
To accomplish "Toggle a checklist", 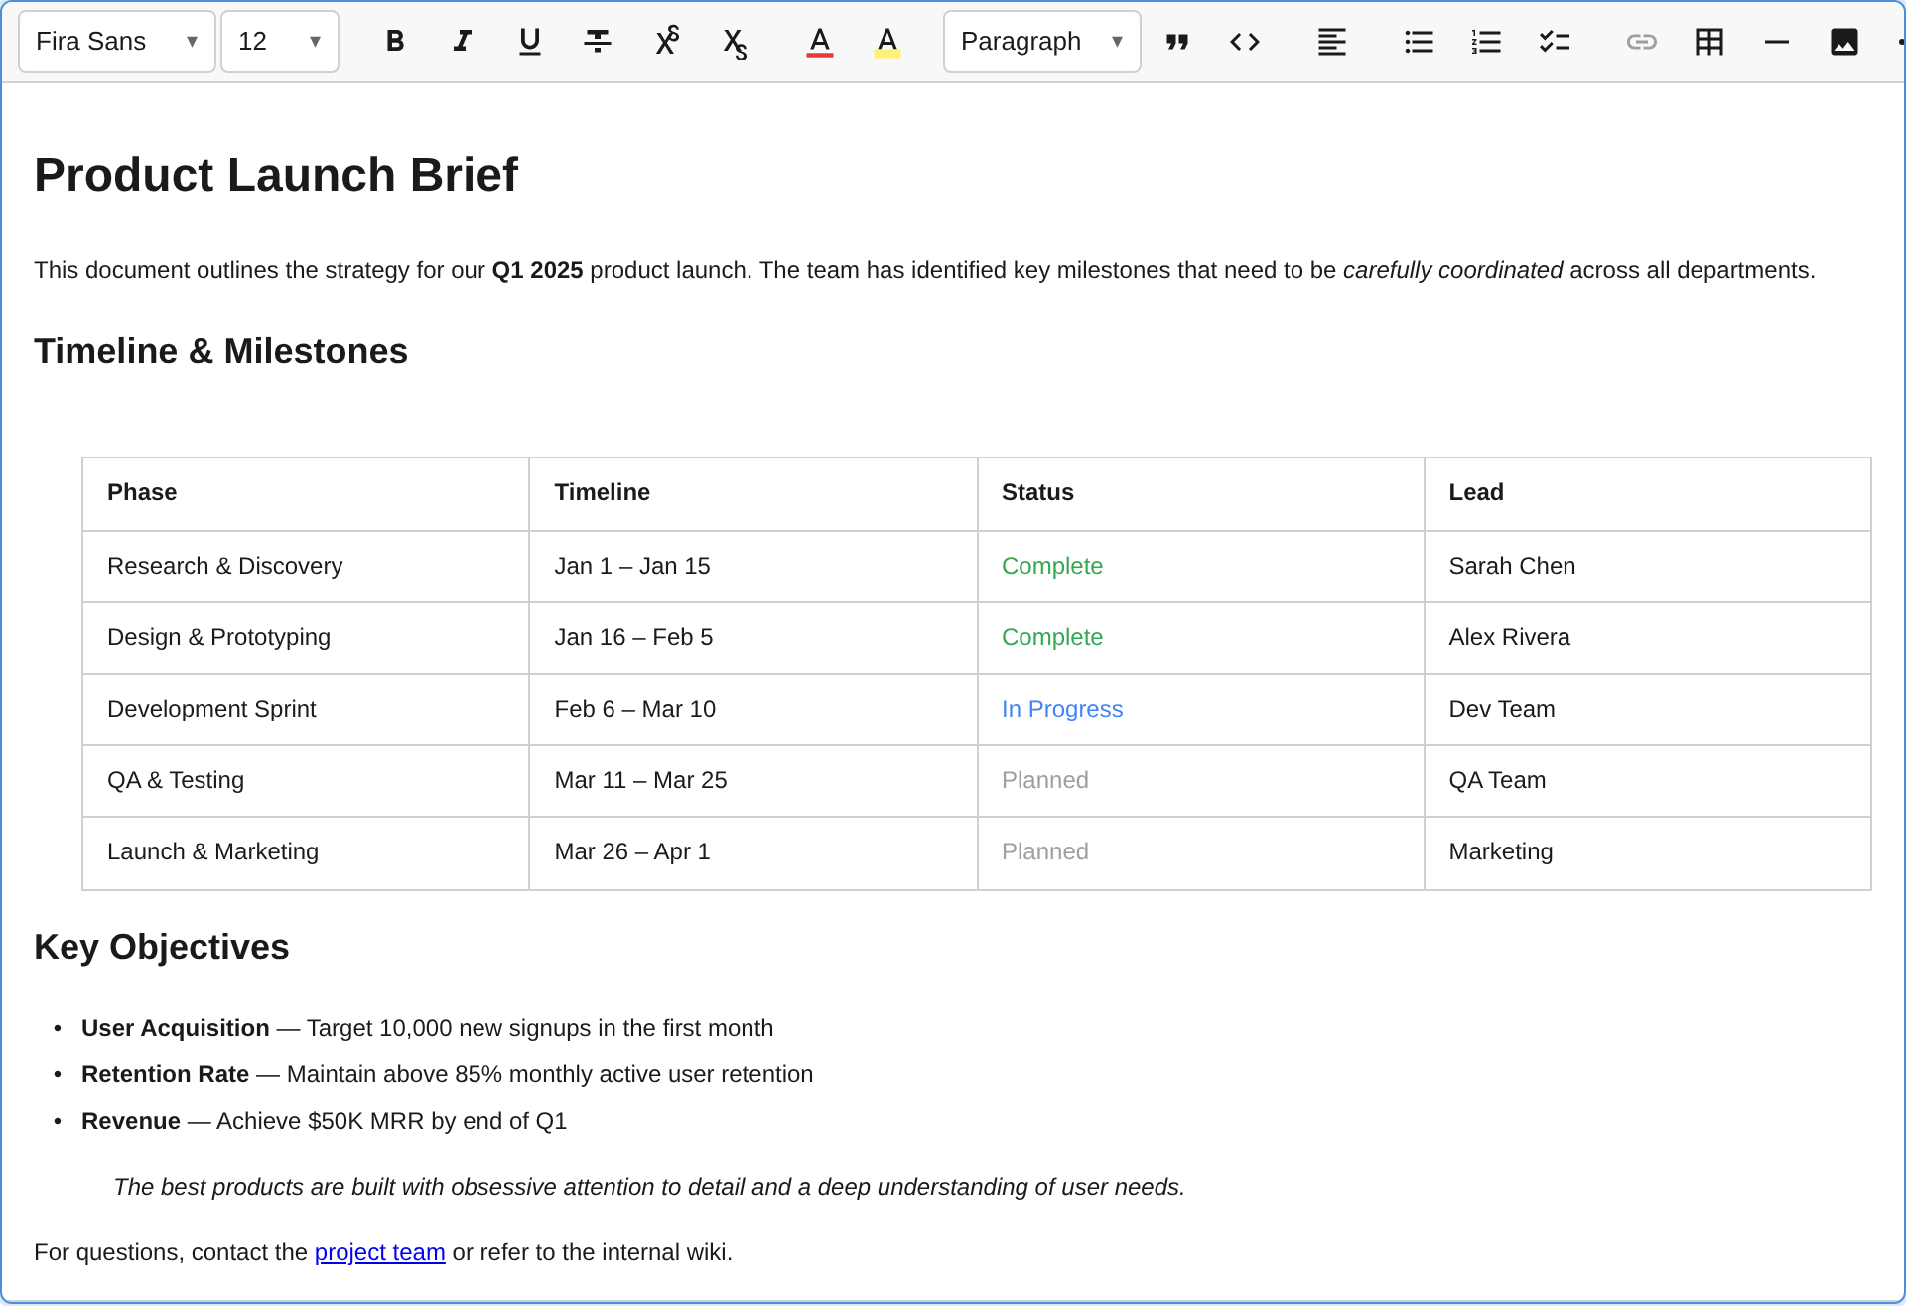I will click(1554, 41).
